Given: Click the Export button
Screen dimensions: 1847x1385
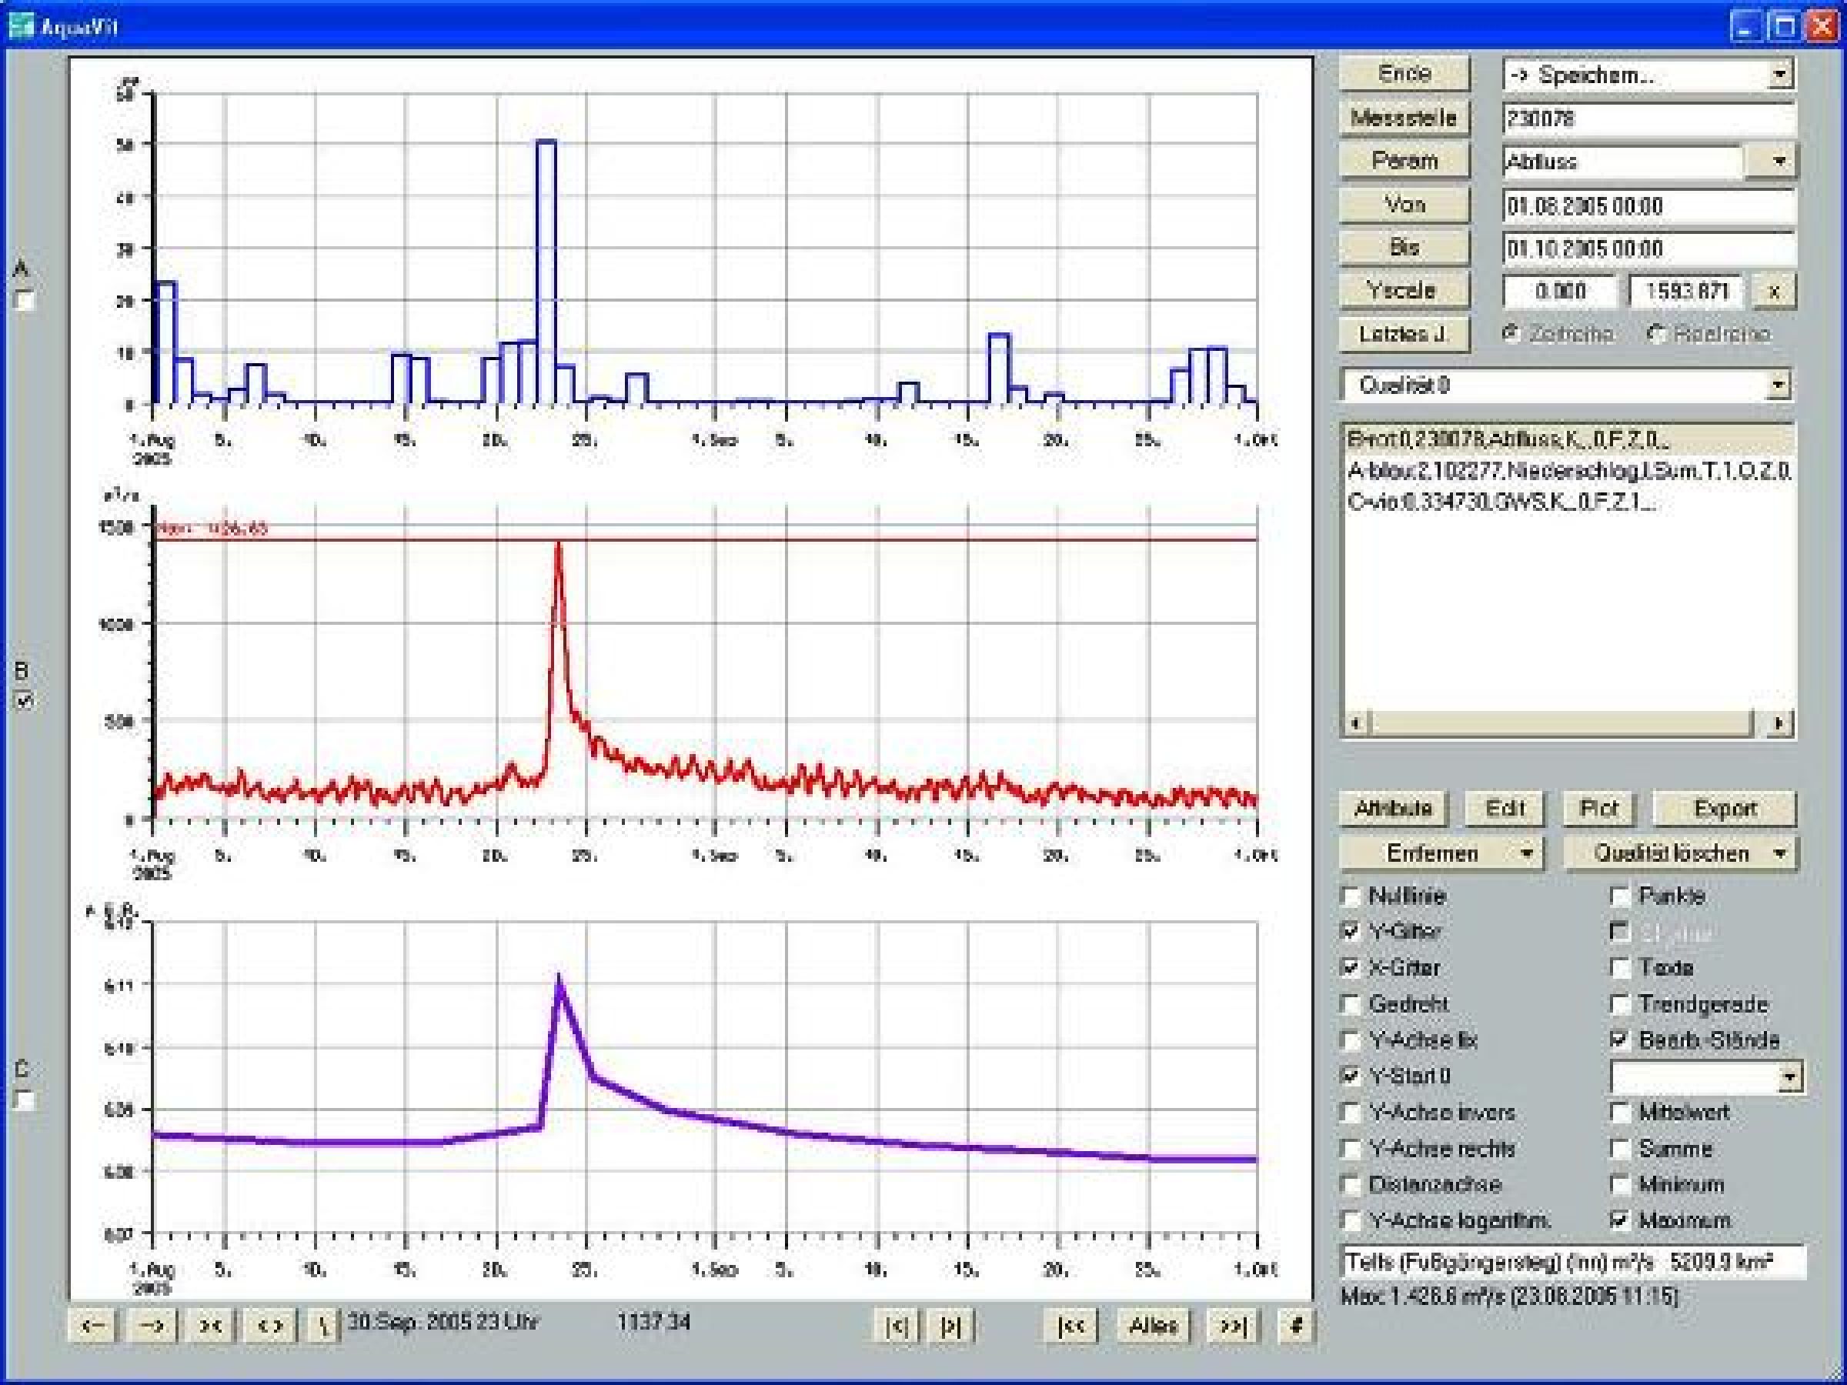Looking at the screenshot, I should pos(1725,808).
